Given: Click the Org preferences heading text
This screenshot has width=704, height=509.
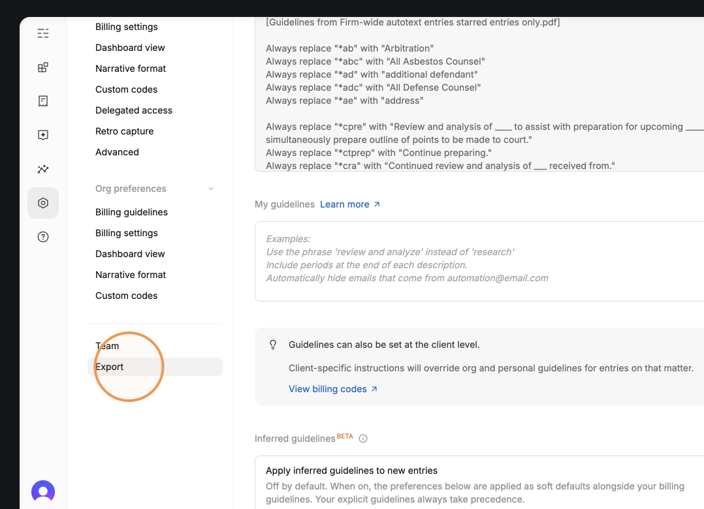Looking at the screenshot, I should coord(131,189).
